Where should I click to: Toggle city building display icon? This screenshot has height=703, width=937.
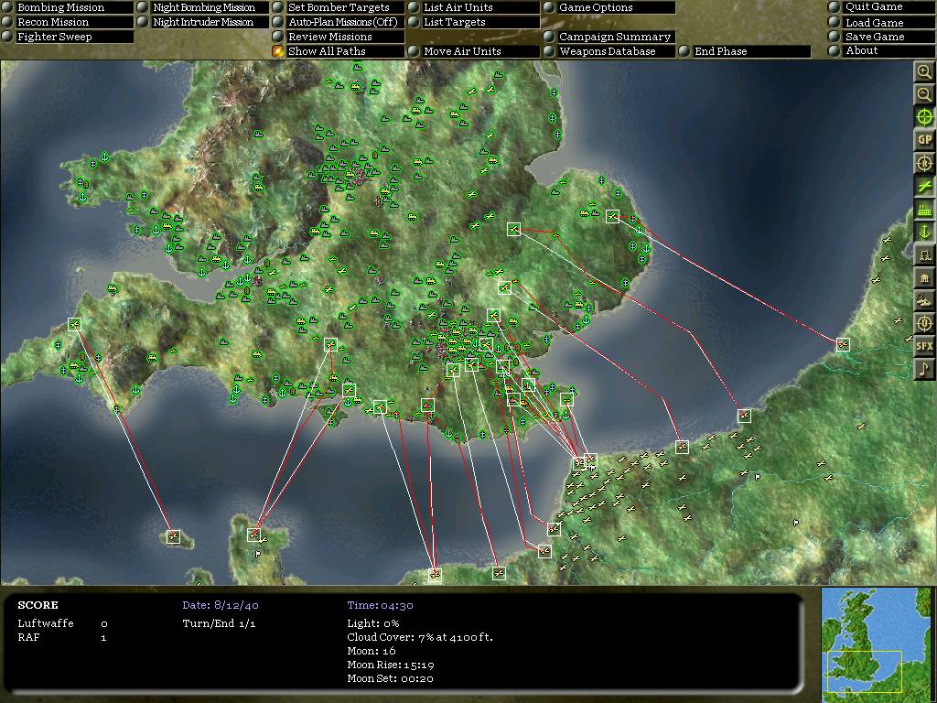(x=924, y=277)
